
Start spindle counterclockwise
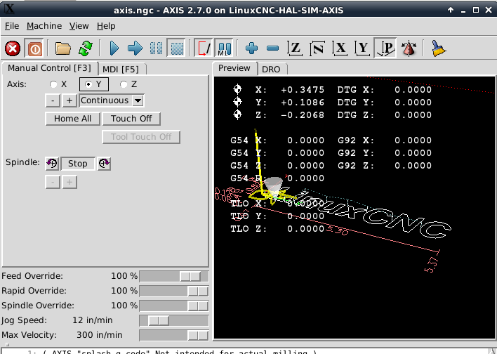(x=52, y=164)
